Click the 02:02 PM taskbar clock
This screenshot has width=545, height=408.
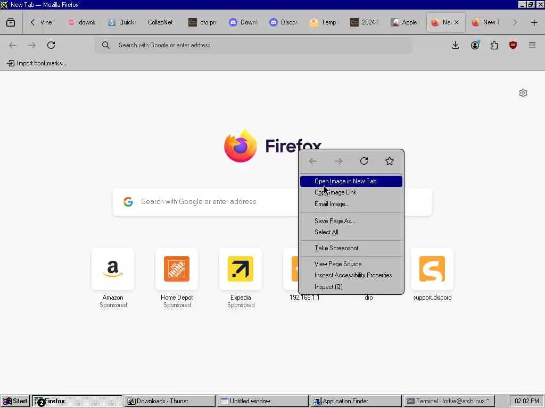pos(526,401)
